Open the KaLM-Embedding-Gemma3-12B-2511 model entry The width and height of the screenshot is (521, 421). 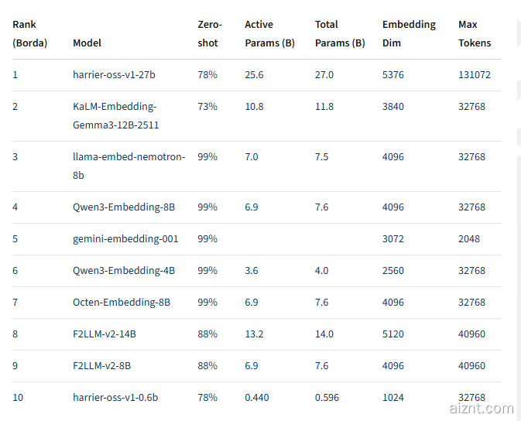[116, 115]
